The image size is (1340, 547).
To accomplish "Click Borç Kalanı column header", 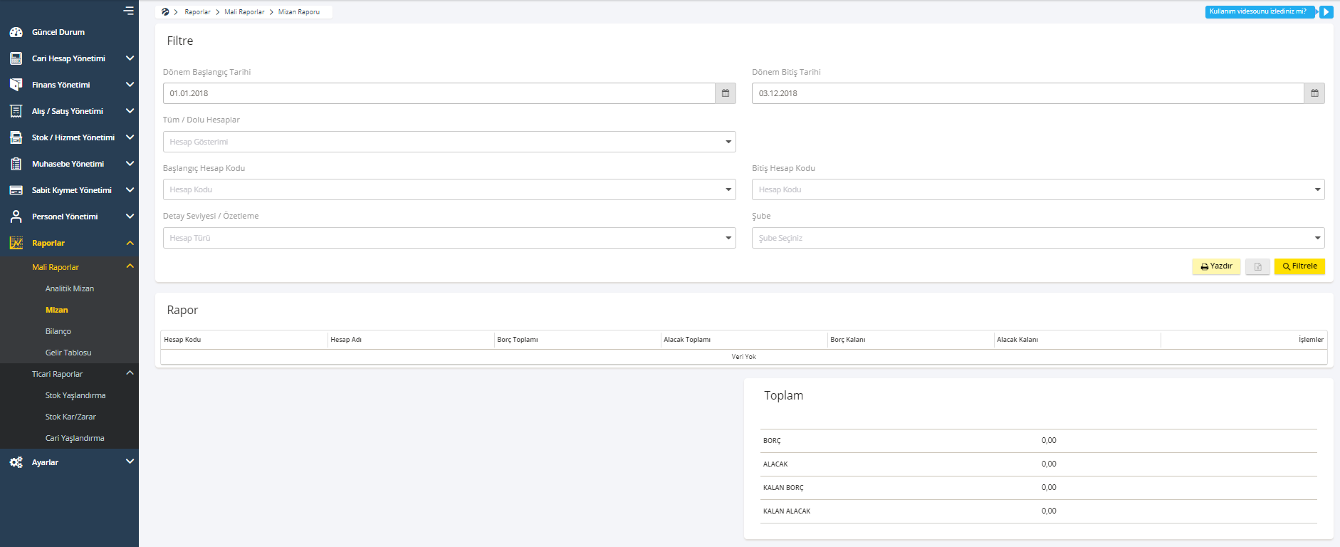I will [x=848, y=340].
